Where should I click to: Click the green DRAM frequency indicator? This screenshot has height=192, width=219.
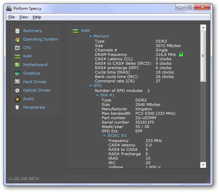(181, 54)
